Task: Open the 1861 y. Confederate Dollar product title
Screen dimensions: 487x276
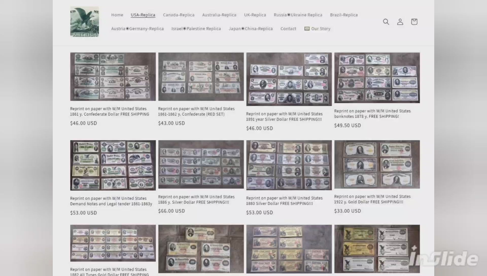Action: pyautogui.click(x=109, y=111)
